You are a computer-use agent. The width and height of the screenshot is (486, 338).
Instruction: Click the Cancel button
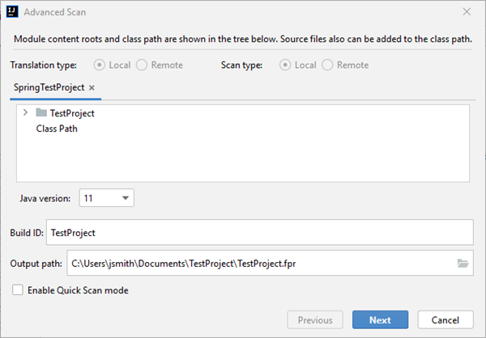pyautogui.click(x=446, y=320)
